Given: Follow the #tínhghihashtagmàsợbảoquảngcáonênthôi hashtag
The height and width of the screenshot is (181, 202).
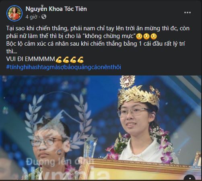Looking at the screenshot, I should click(x=64, y=67).
